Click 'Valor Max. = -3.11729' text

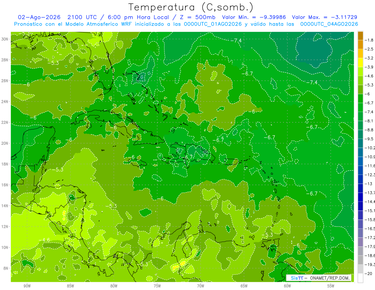[x=324, y=17]
